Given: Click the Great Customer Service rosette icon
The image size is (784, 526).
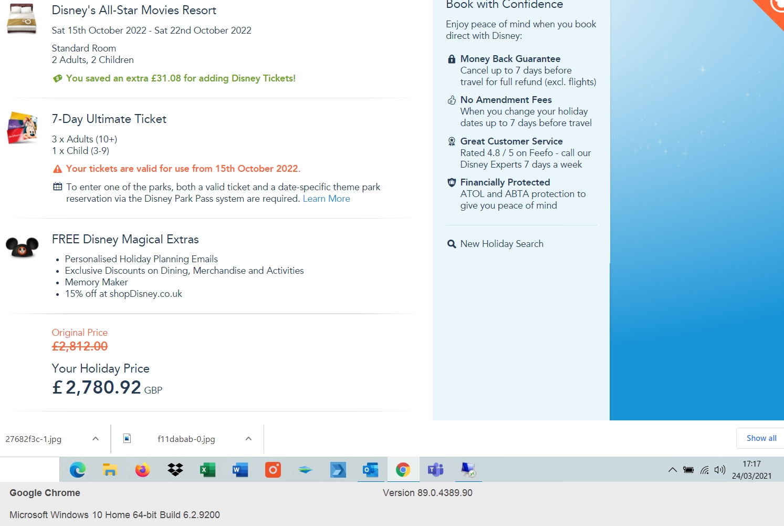Looking at the screenshot, I should (x=452, y=141).
